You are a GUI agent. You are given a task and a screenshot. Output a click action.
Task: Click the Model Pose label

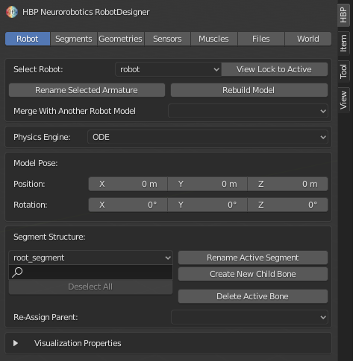36,163
